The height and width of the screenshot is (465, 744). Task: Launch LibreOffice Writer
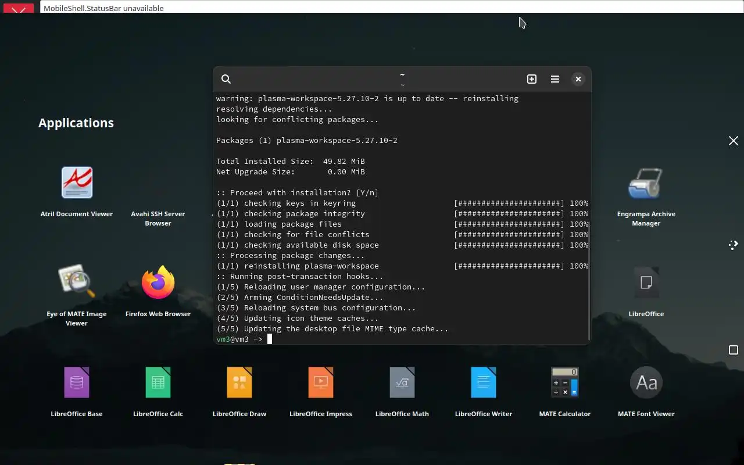click(x=484, y=391)
